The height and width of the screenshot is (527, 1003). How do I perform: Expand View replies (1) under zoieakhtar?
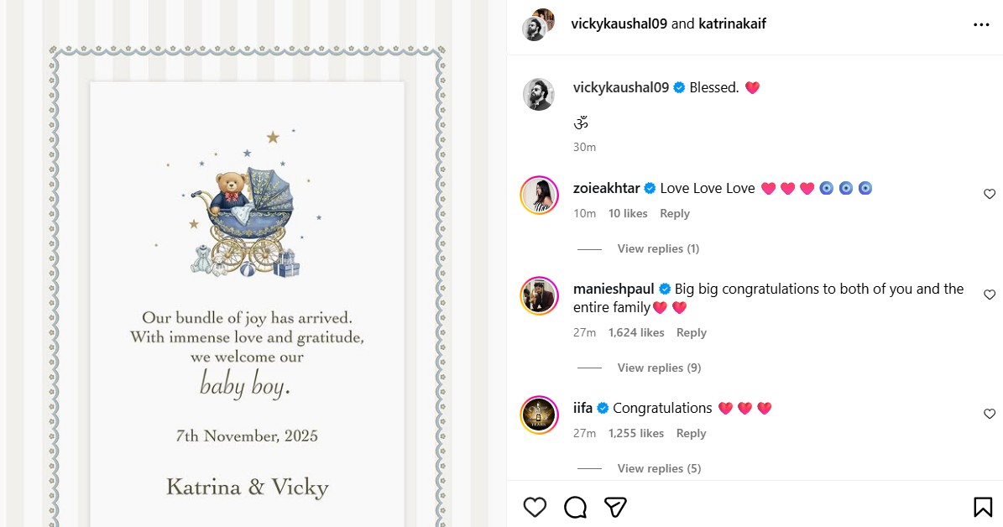point(658,248)
